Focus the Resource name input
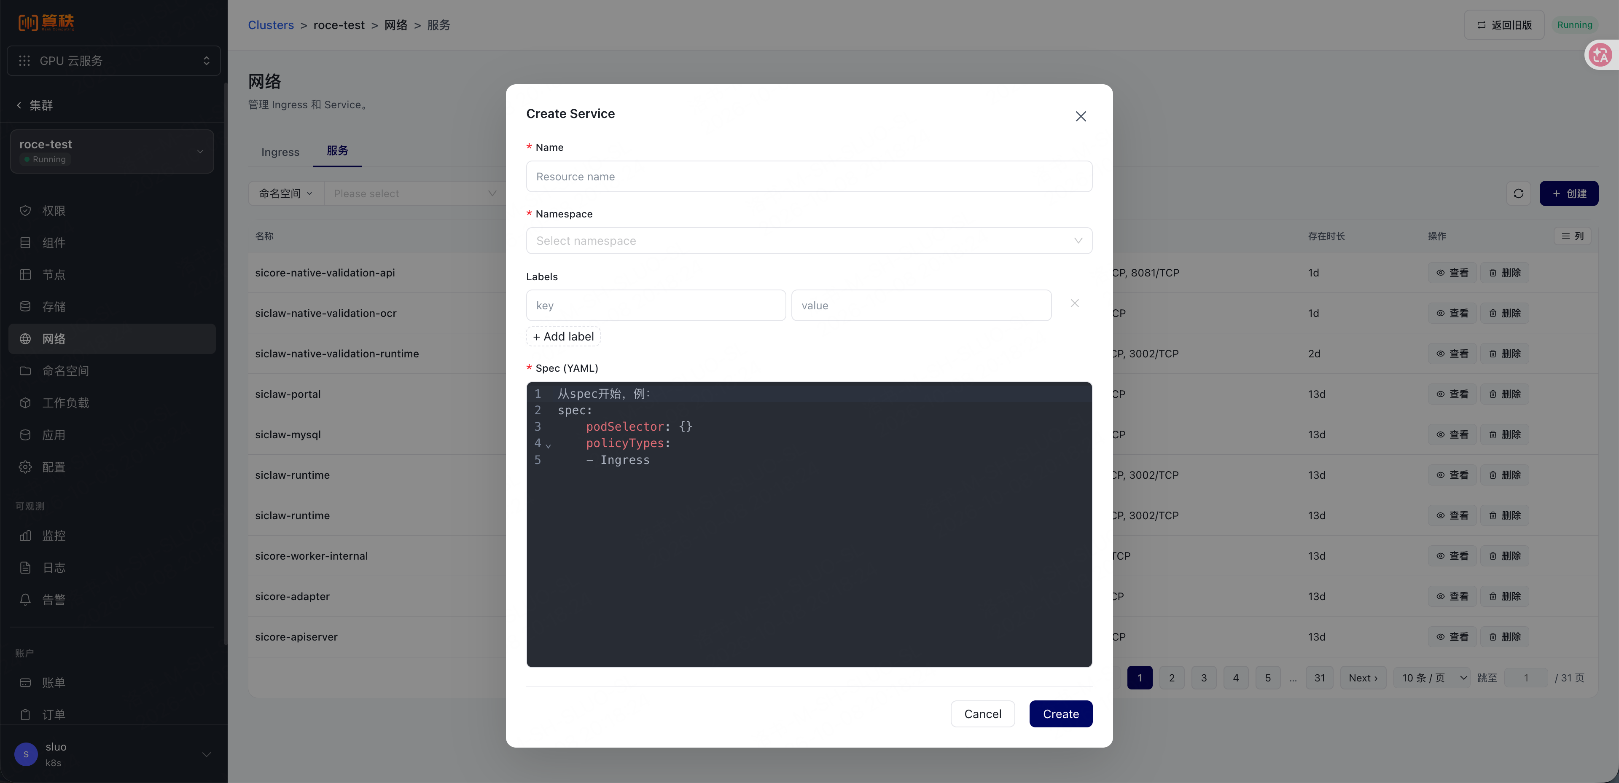 tap(809, 177)
